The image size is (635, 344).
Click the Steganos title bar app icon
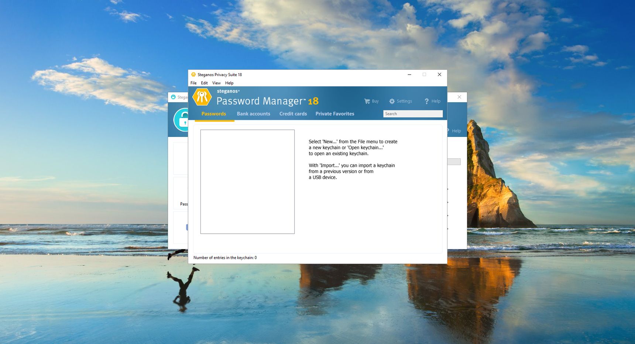193,75
